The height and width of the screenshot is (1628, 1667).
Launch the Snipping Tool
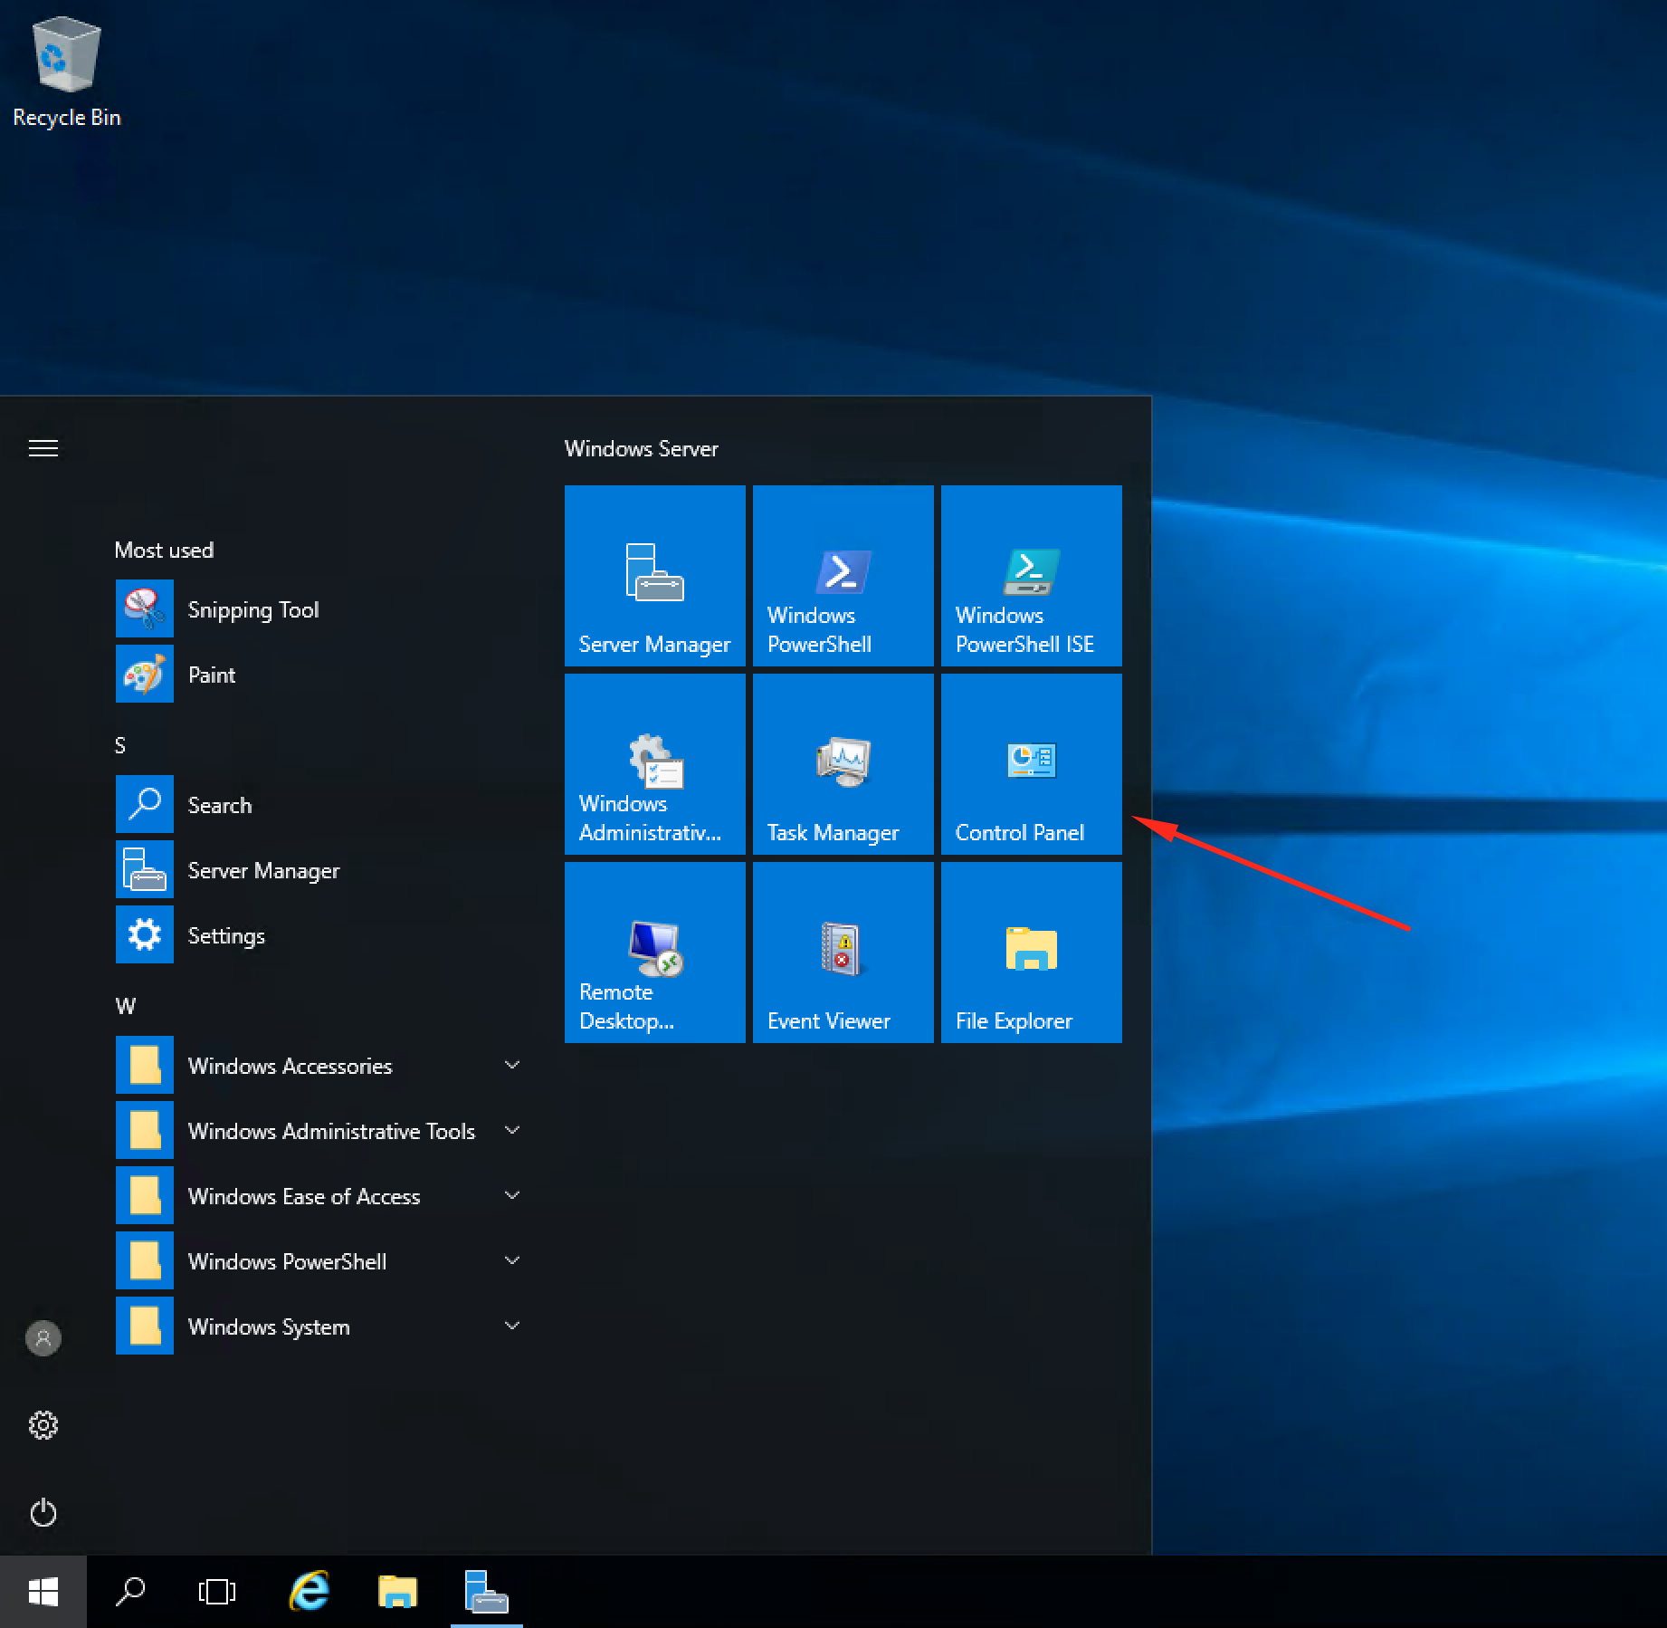click(253, 608)
